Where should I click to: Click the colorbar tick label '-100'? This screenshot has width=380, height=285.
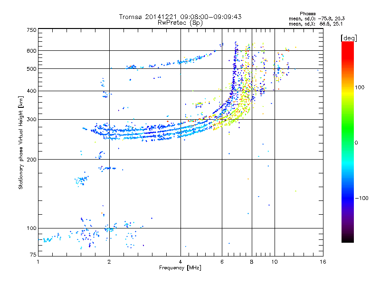click(361, 198)
